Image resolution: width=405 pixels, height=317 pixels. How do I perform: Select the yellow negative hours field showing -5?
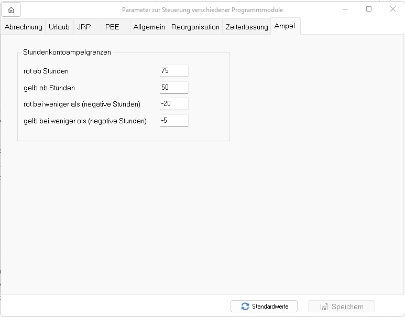click(x=173, y=121)
